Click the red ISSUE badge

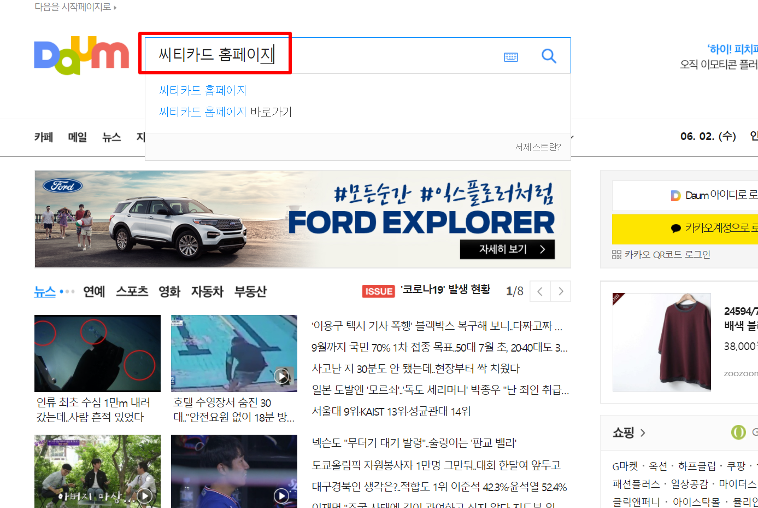pos(379,291)
